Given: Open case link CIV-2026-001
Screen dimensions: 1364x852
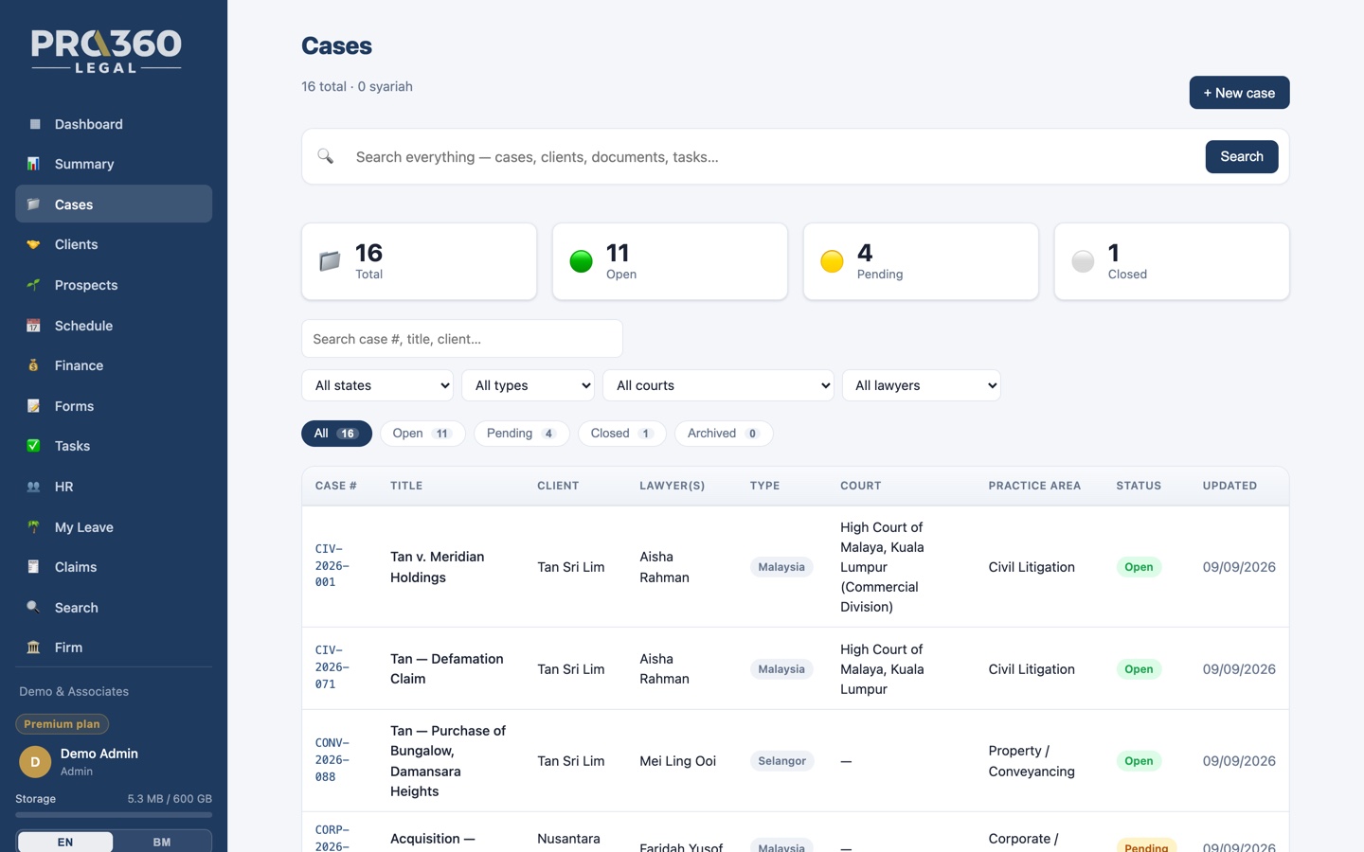Looking at the screenshot, I should pos(332,566).
